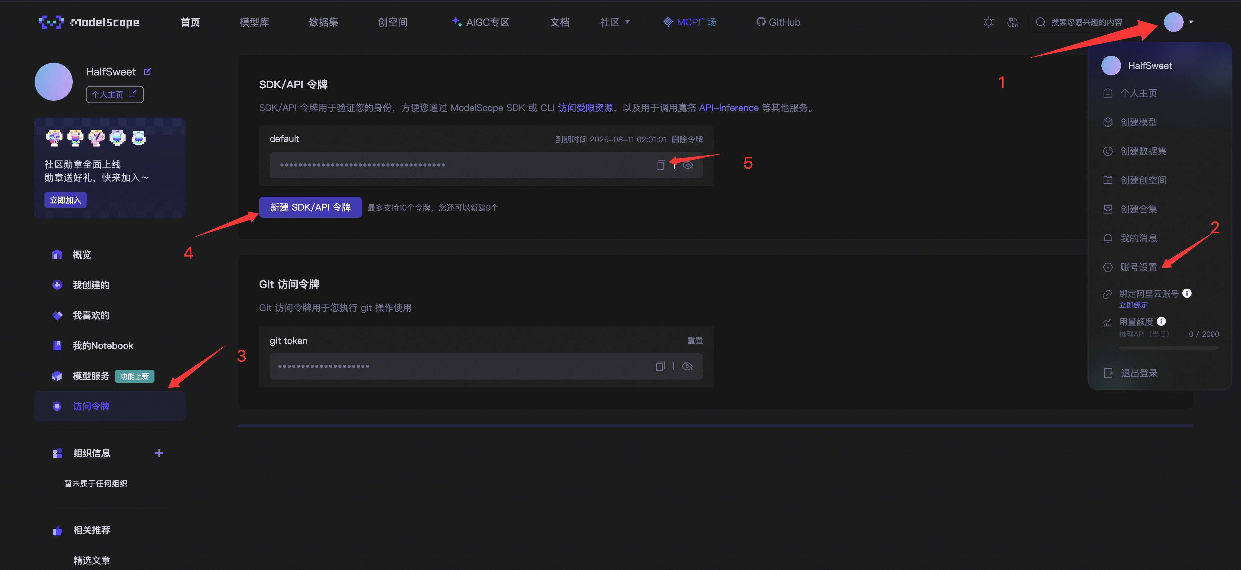Viewport: 1241px width, 570px height.
Task: Select 访问令牌 in the sidebar
Action: [109, 406]
